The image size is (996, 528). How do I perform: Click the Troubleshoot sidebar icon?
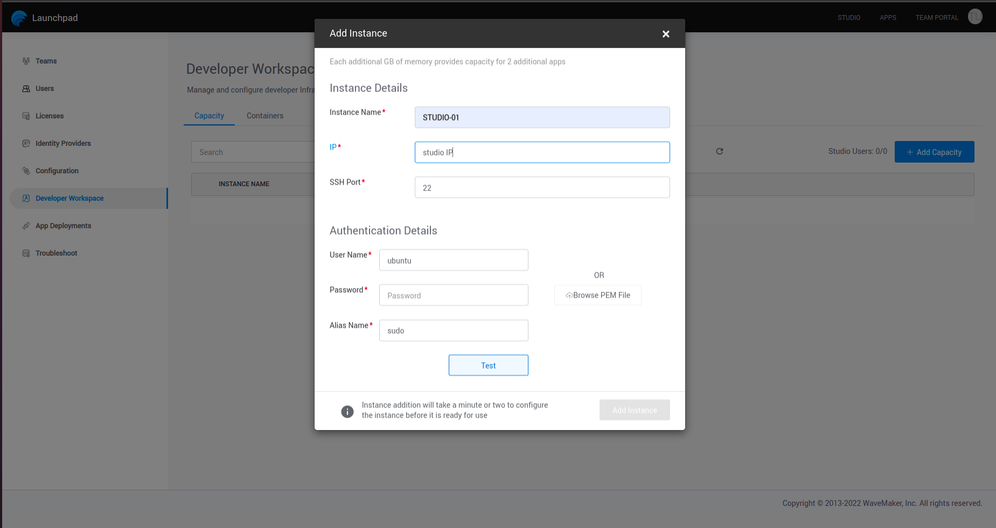click(x=26, y=253)
